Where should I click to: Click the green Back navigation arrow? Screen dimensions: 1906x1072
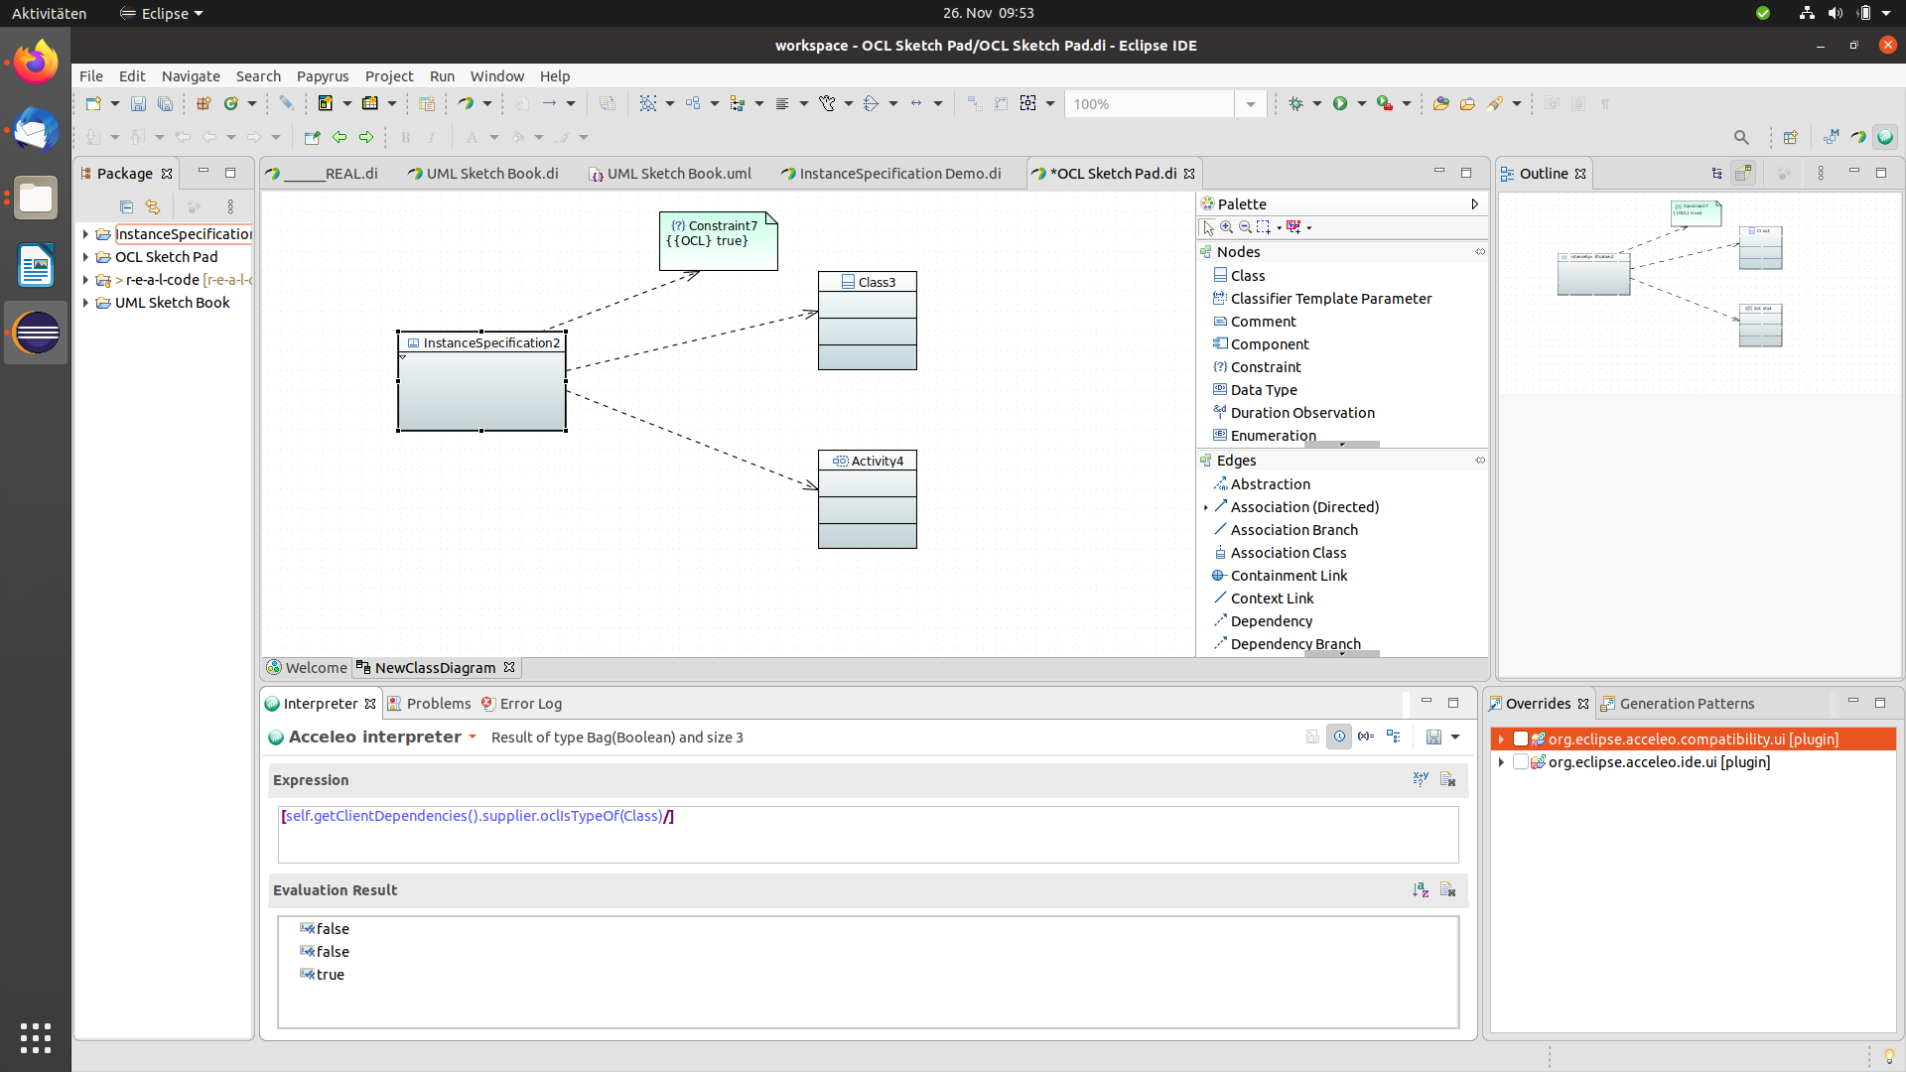(x=340, y=137)
